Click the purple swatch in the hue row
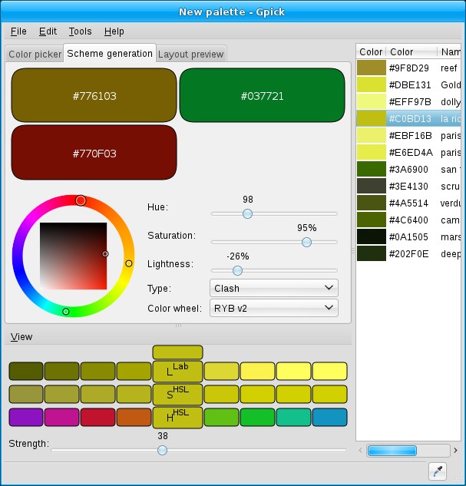466x486 pixels. point(25,418)
